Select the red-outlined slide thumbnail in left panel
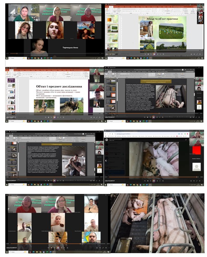207x257 pixels. click(x=11, y=108)
